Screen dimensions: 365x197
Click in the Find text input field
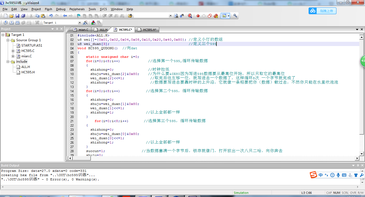(151, 16)
